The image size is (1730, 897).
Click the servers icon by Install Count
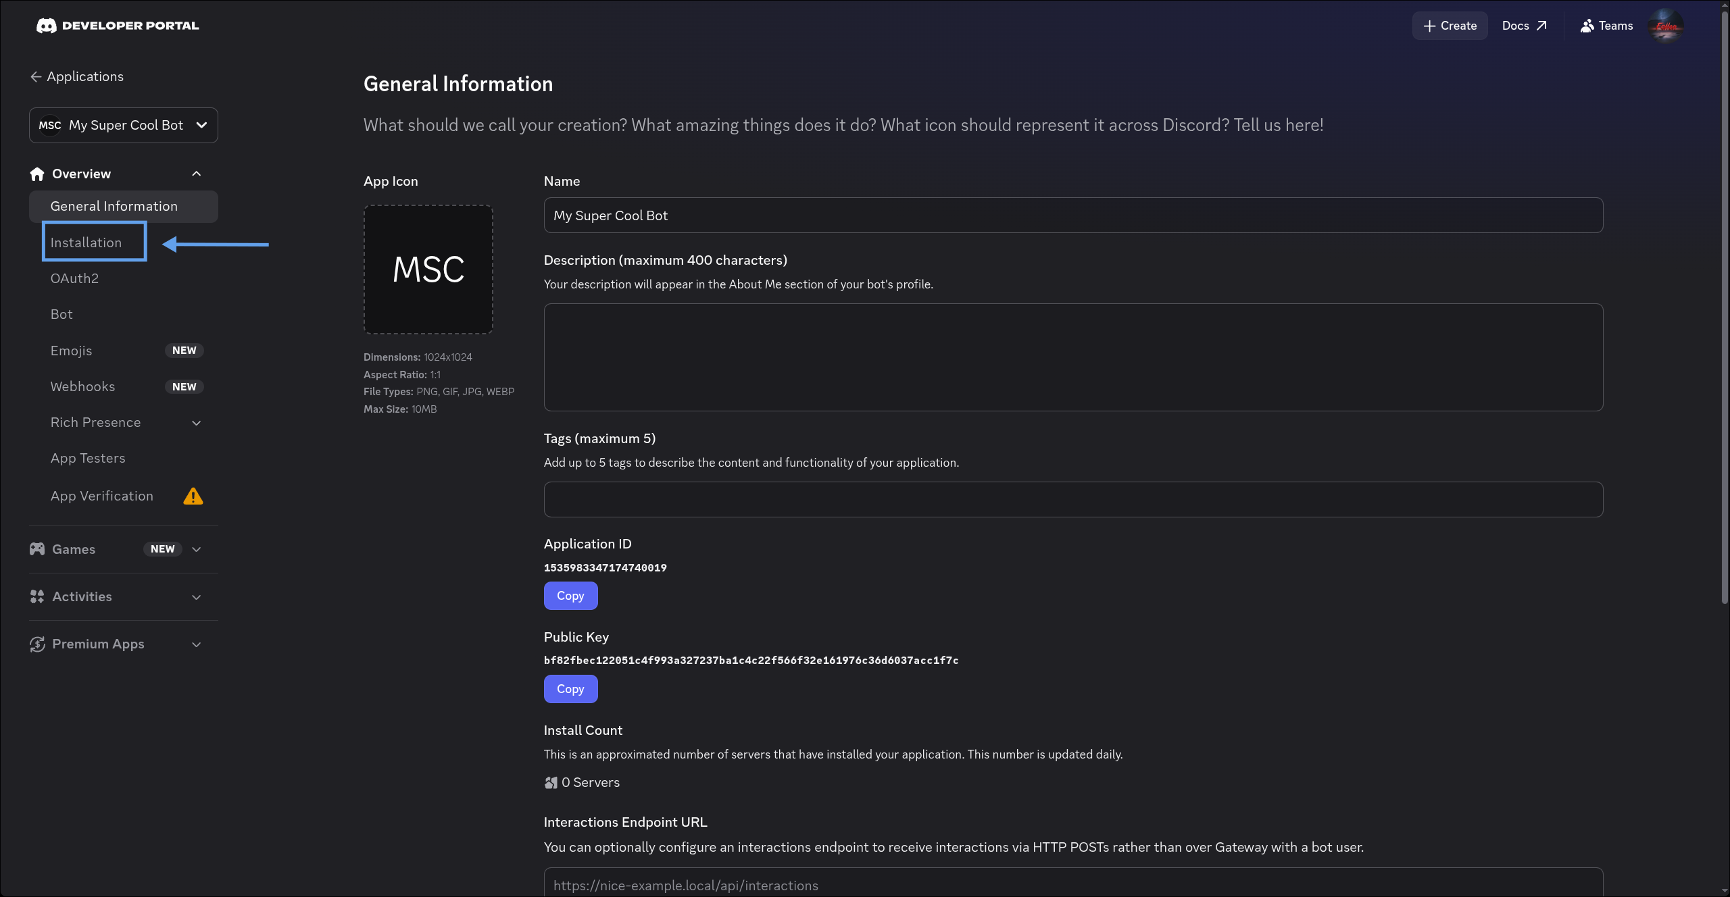(551, 783)
